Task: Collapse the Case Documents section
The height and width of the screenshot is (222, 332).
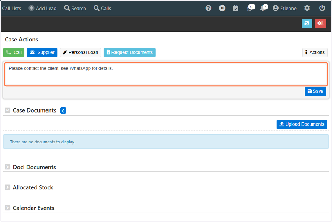Action: (x=7, y=110)
